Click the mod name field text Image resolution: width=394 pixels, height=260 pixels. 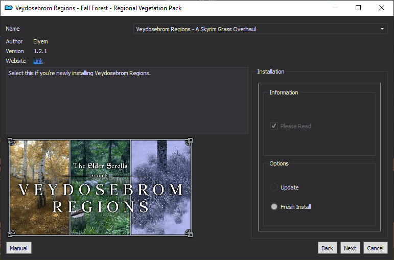(x=196, y=29)
